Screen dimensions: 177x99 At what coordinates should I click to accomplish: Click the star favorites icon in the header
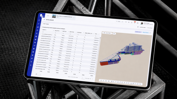pos(129,22)
